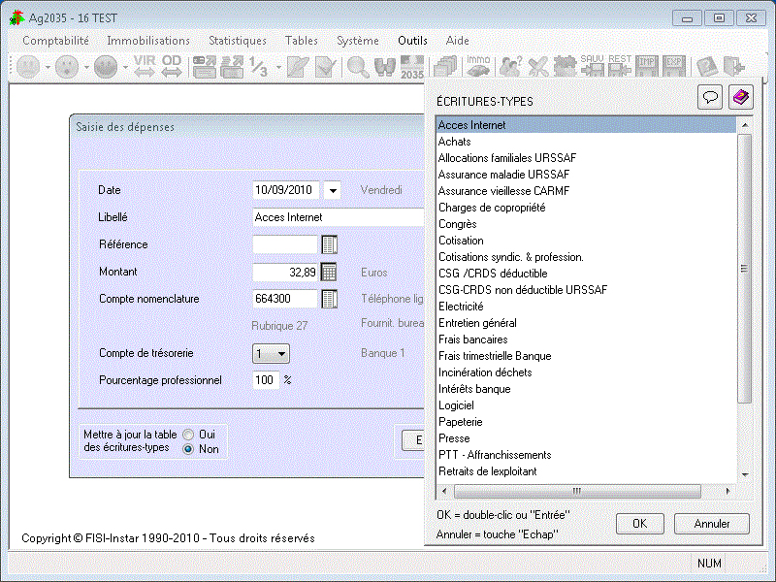
Task: Click the red book icon in Écritures-types
Action: pos(740,97)
